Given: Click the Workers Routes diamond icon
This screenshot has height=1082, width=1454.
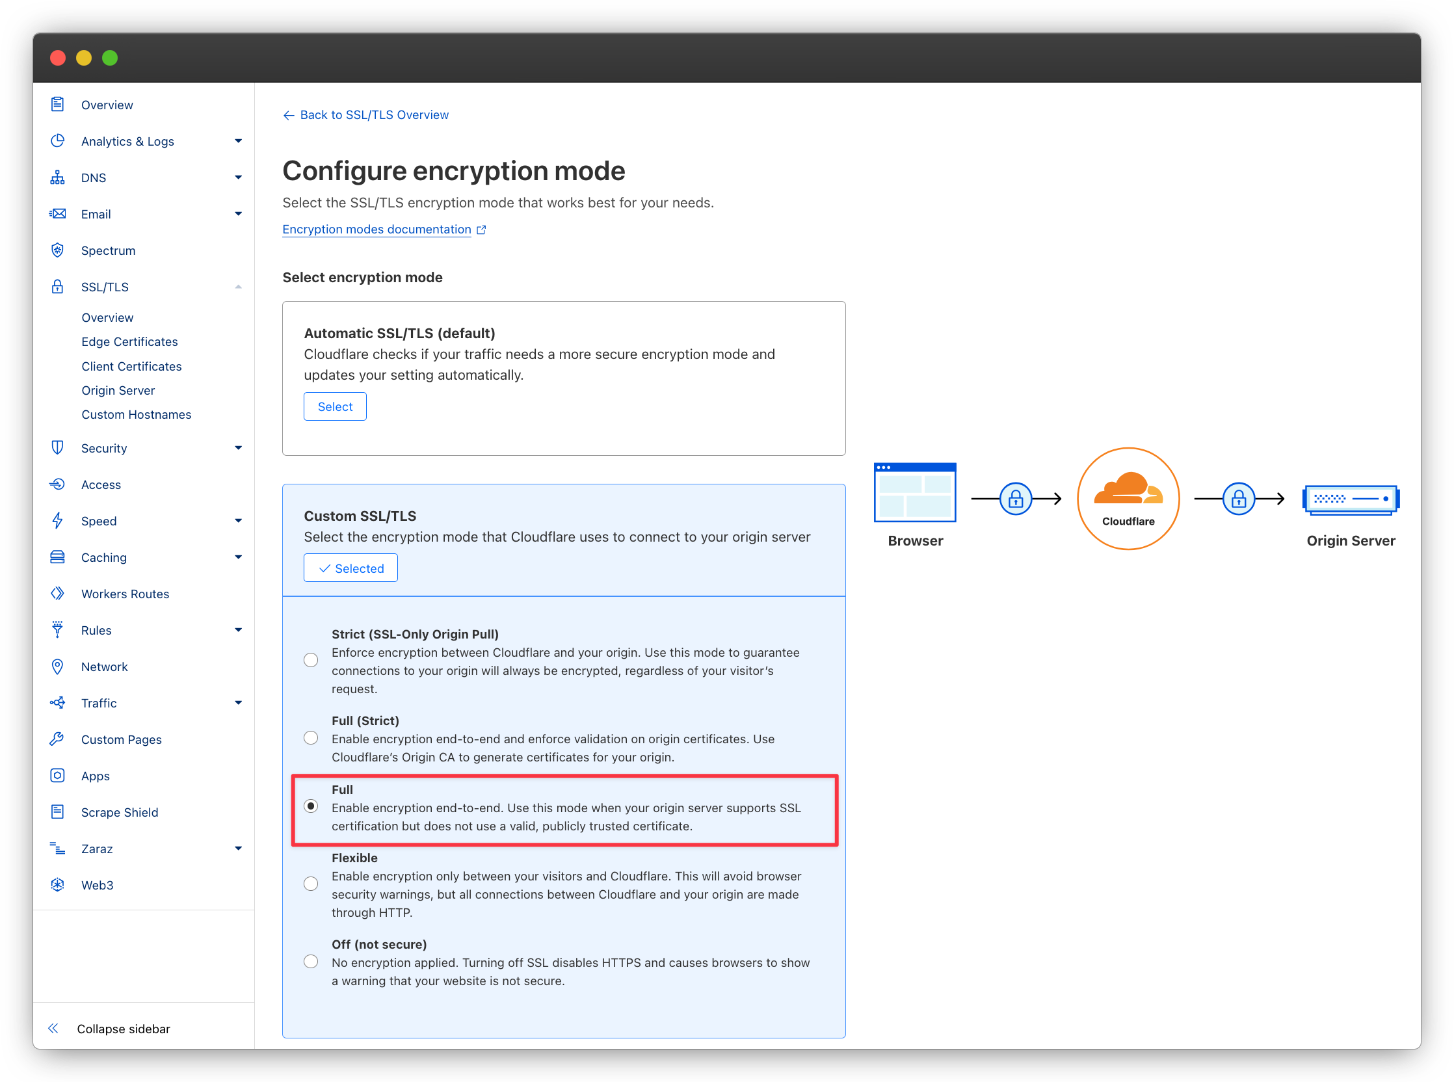Looking at the screenshot, I should click(x=58, y=594).
